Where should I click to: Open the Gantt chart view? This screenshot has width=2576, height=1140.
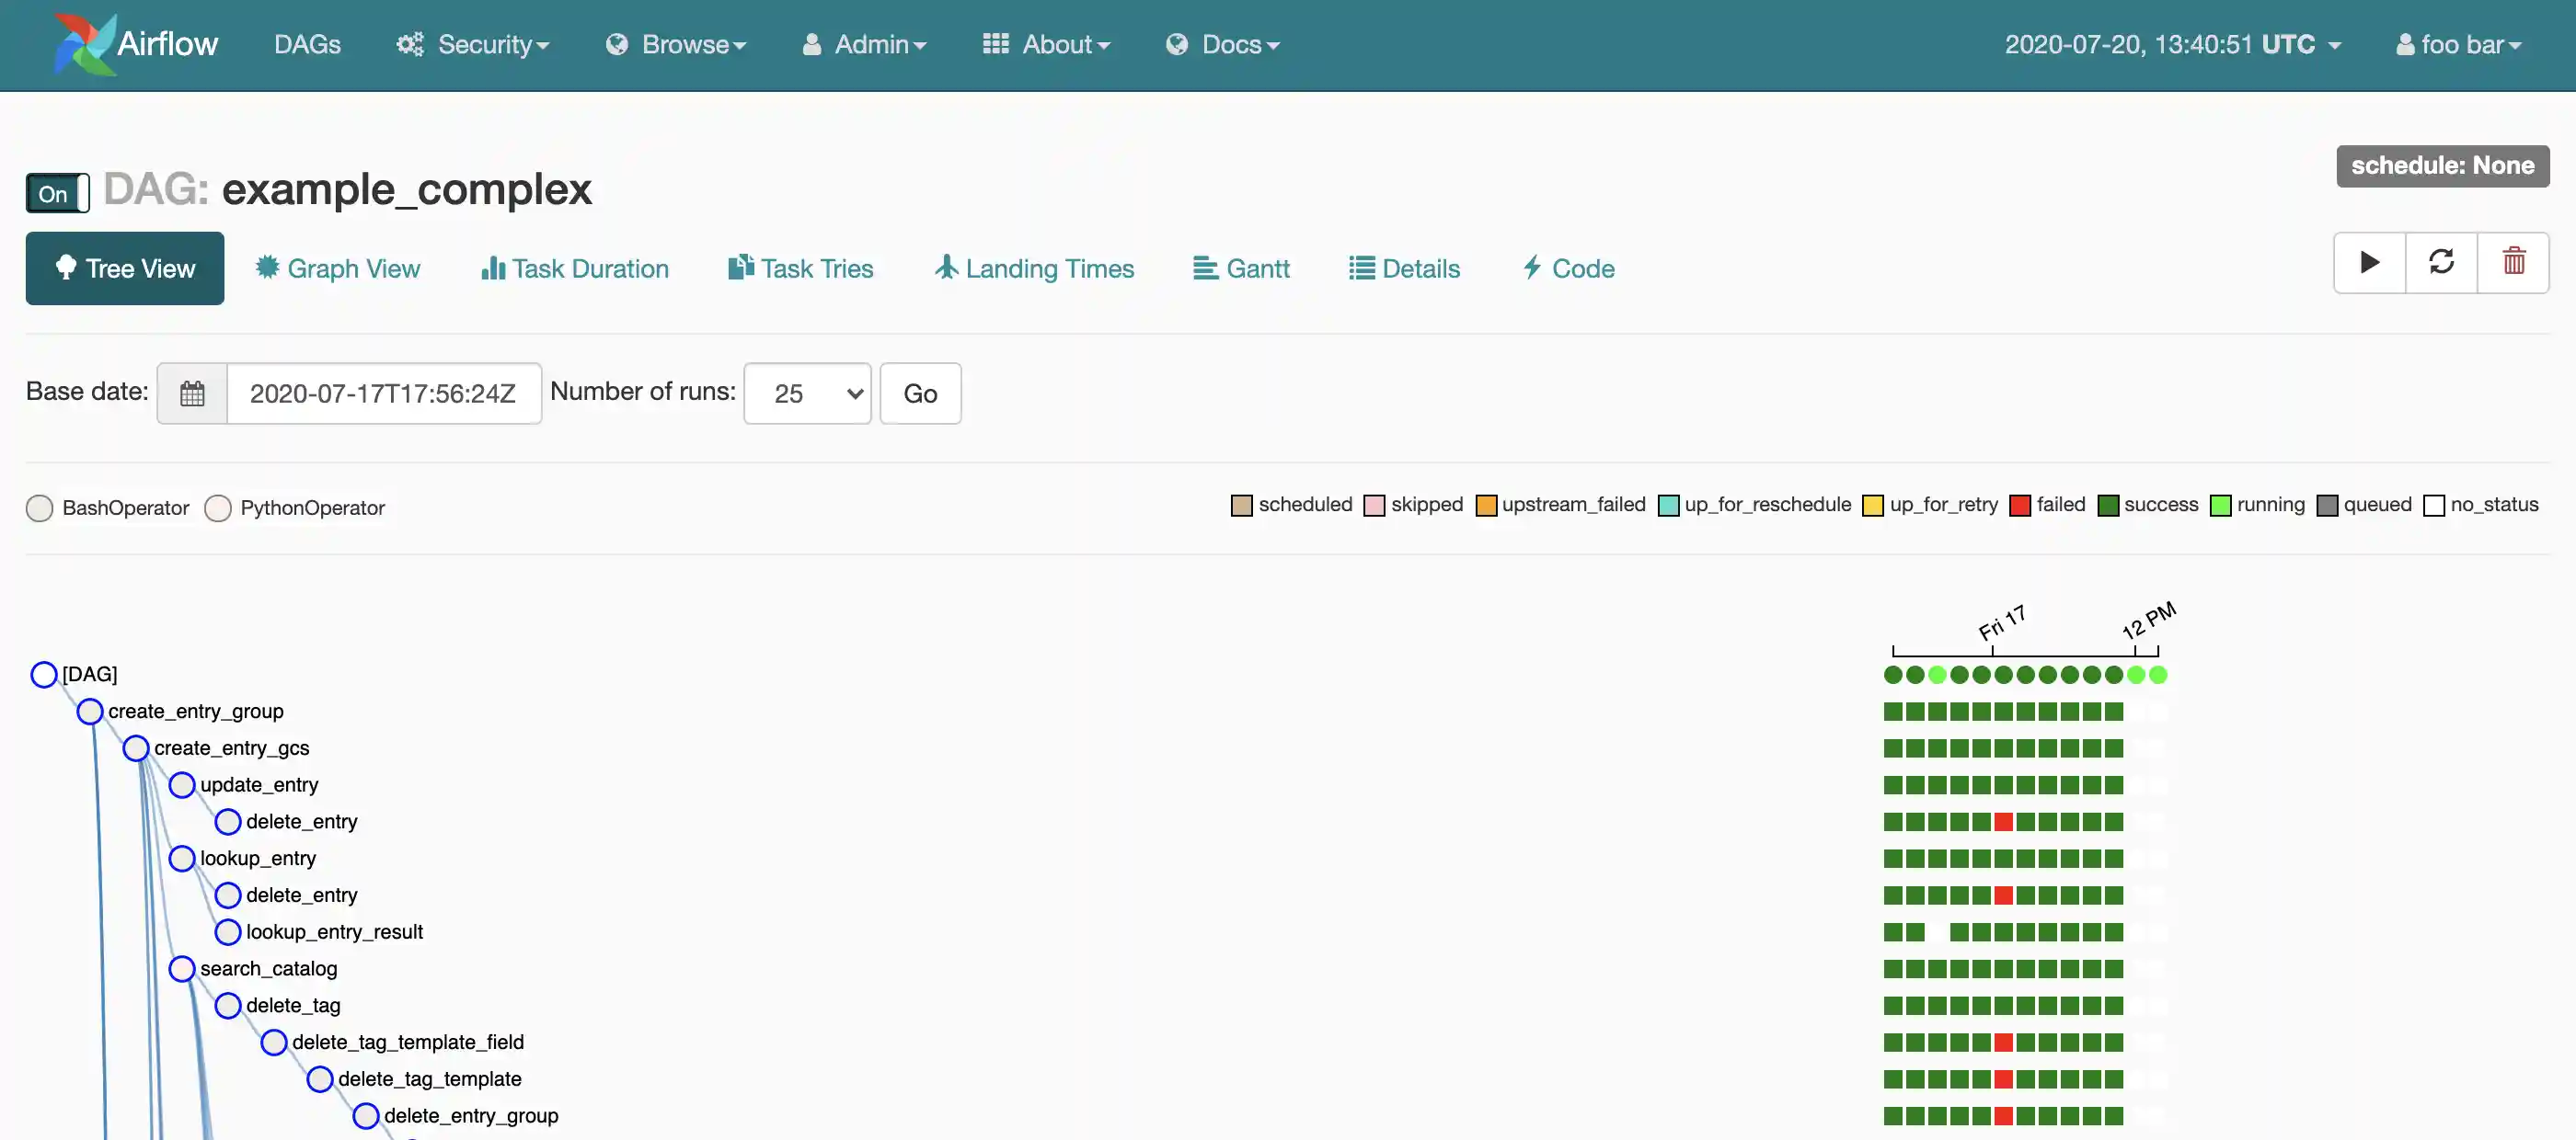[1241, 268]
